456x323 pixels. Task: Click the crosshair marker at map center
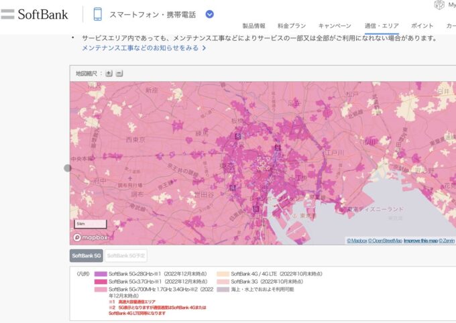[263, 164]
